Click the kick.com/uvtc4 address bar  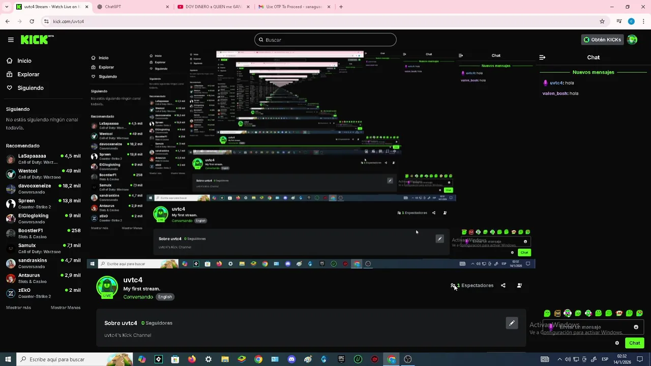click(x=325, y=21)
